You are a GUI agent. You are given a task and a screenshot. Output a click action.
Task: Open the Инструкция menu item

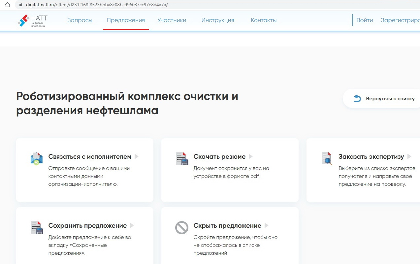click(x=218, y=20)
